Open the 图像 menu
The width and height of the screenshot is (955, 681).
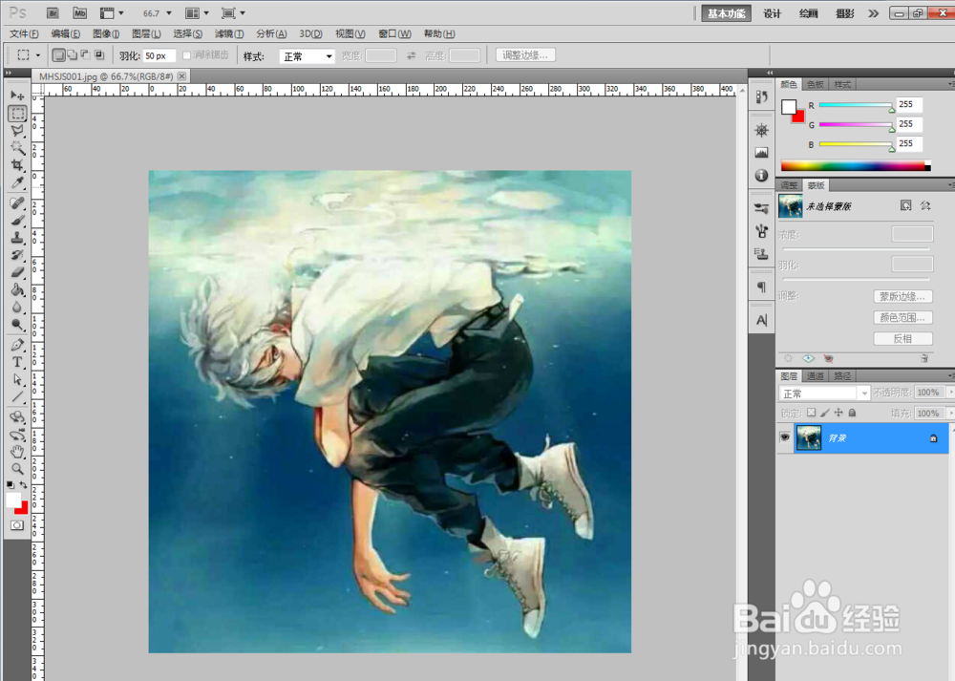(x=106, y=33)
